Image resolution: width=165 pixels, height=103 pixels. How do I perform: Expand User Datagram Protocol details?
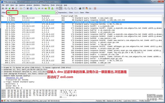2,74
